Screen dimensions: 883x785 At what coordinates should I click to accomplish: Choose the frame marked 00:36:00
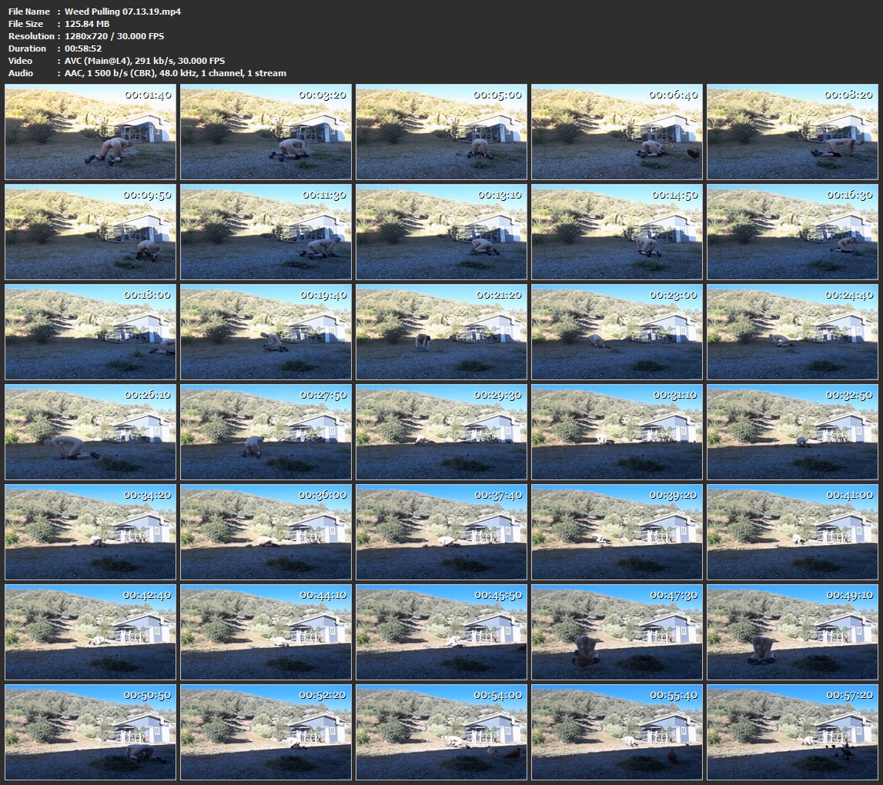tap(266, 532)
